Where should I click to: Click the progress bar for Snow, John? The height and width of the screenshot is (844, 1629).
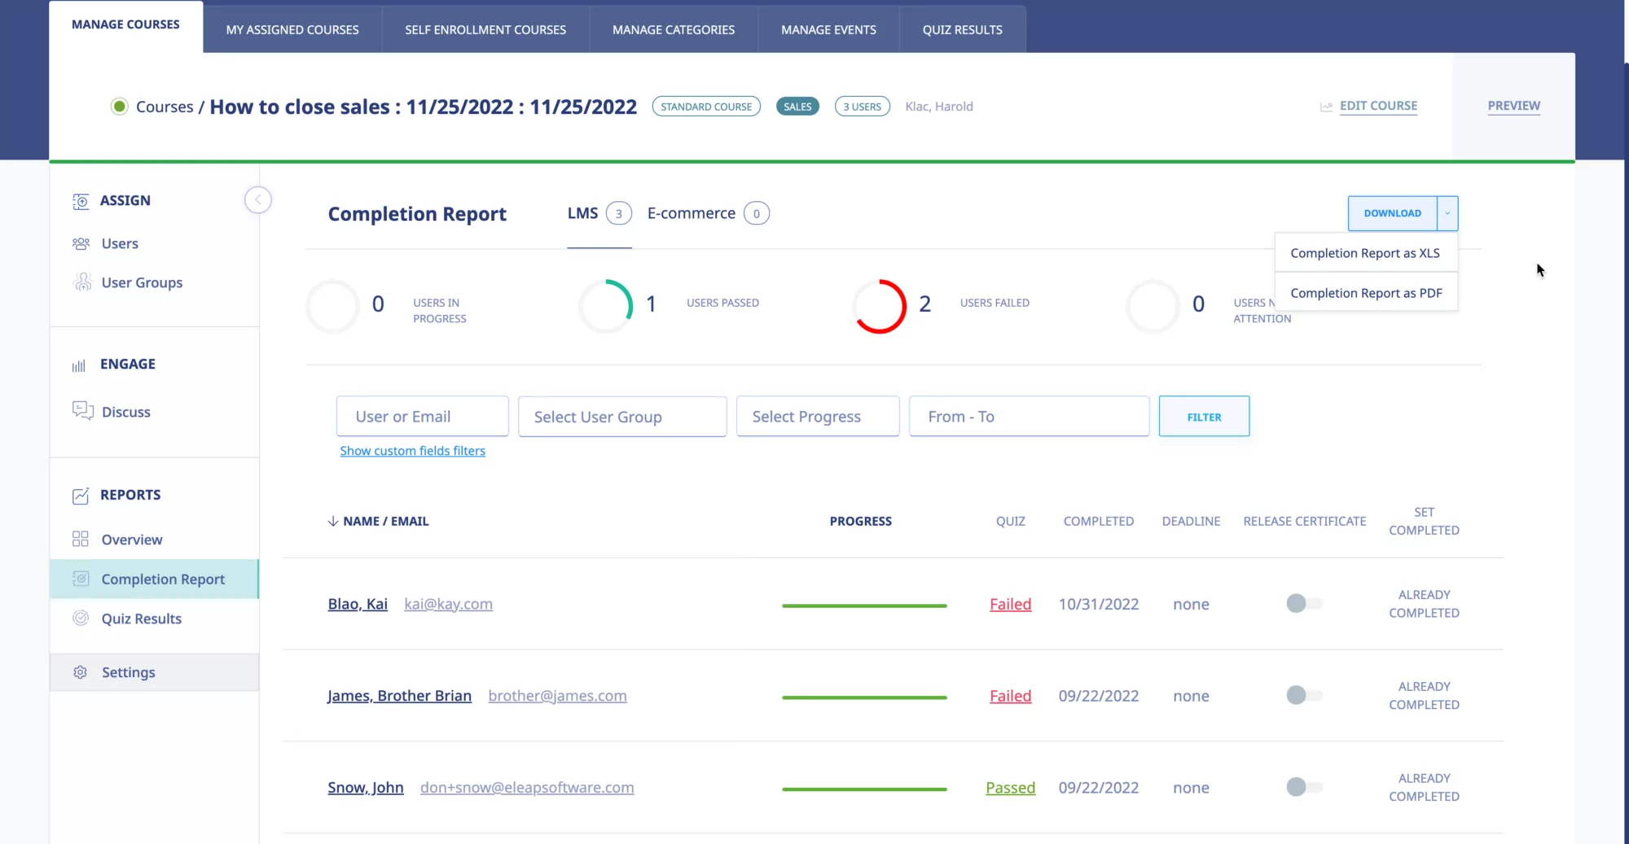click(864, 789)
